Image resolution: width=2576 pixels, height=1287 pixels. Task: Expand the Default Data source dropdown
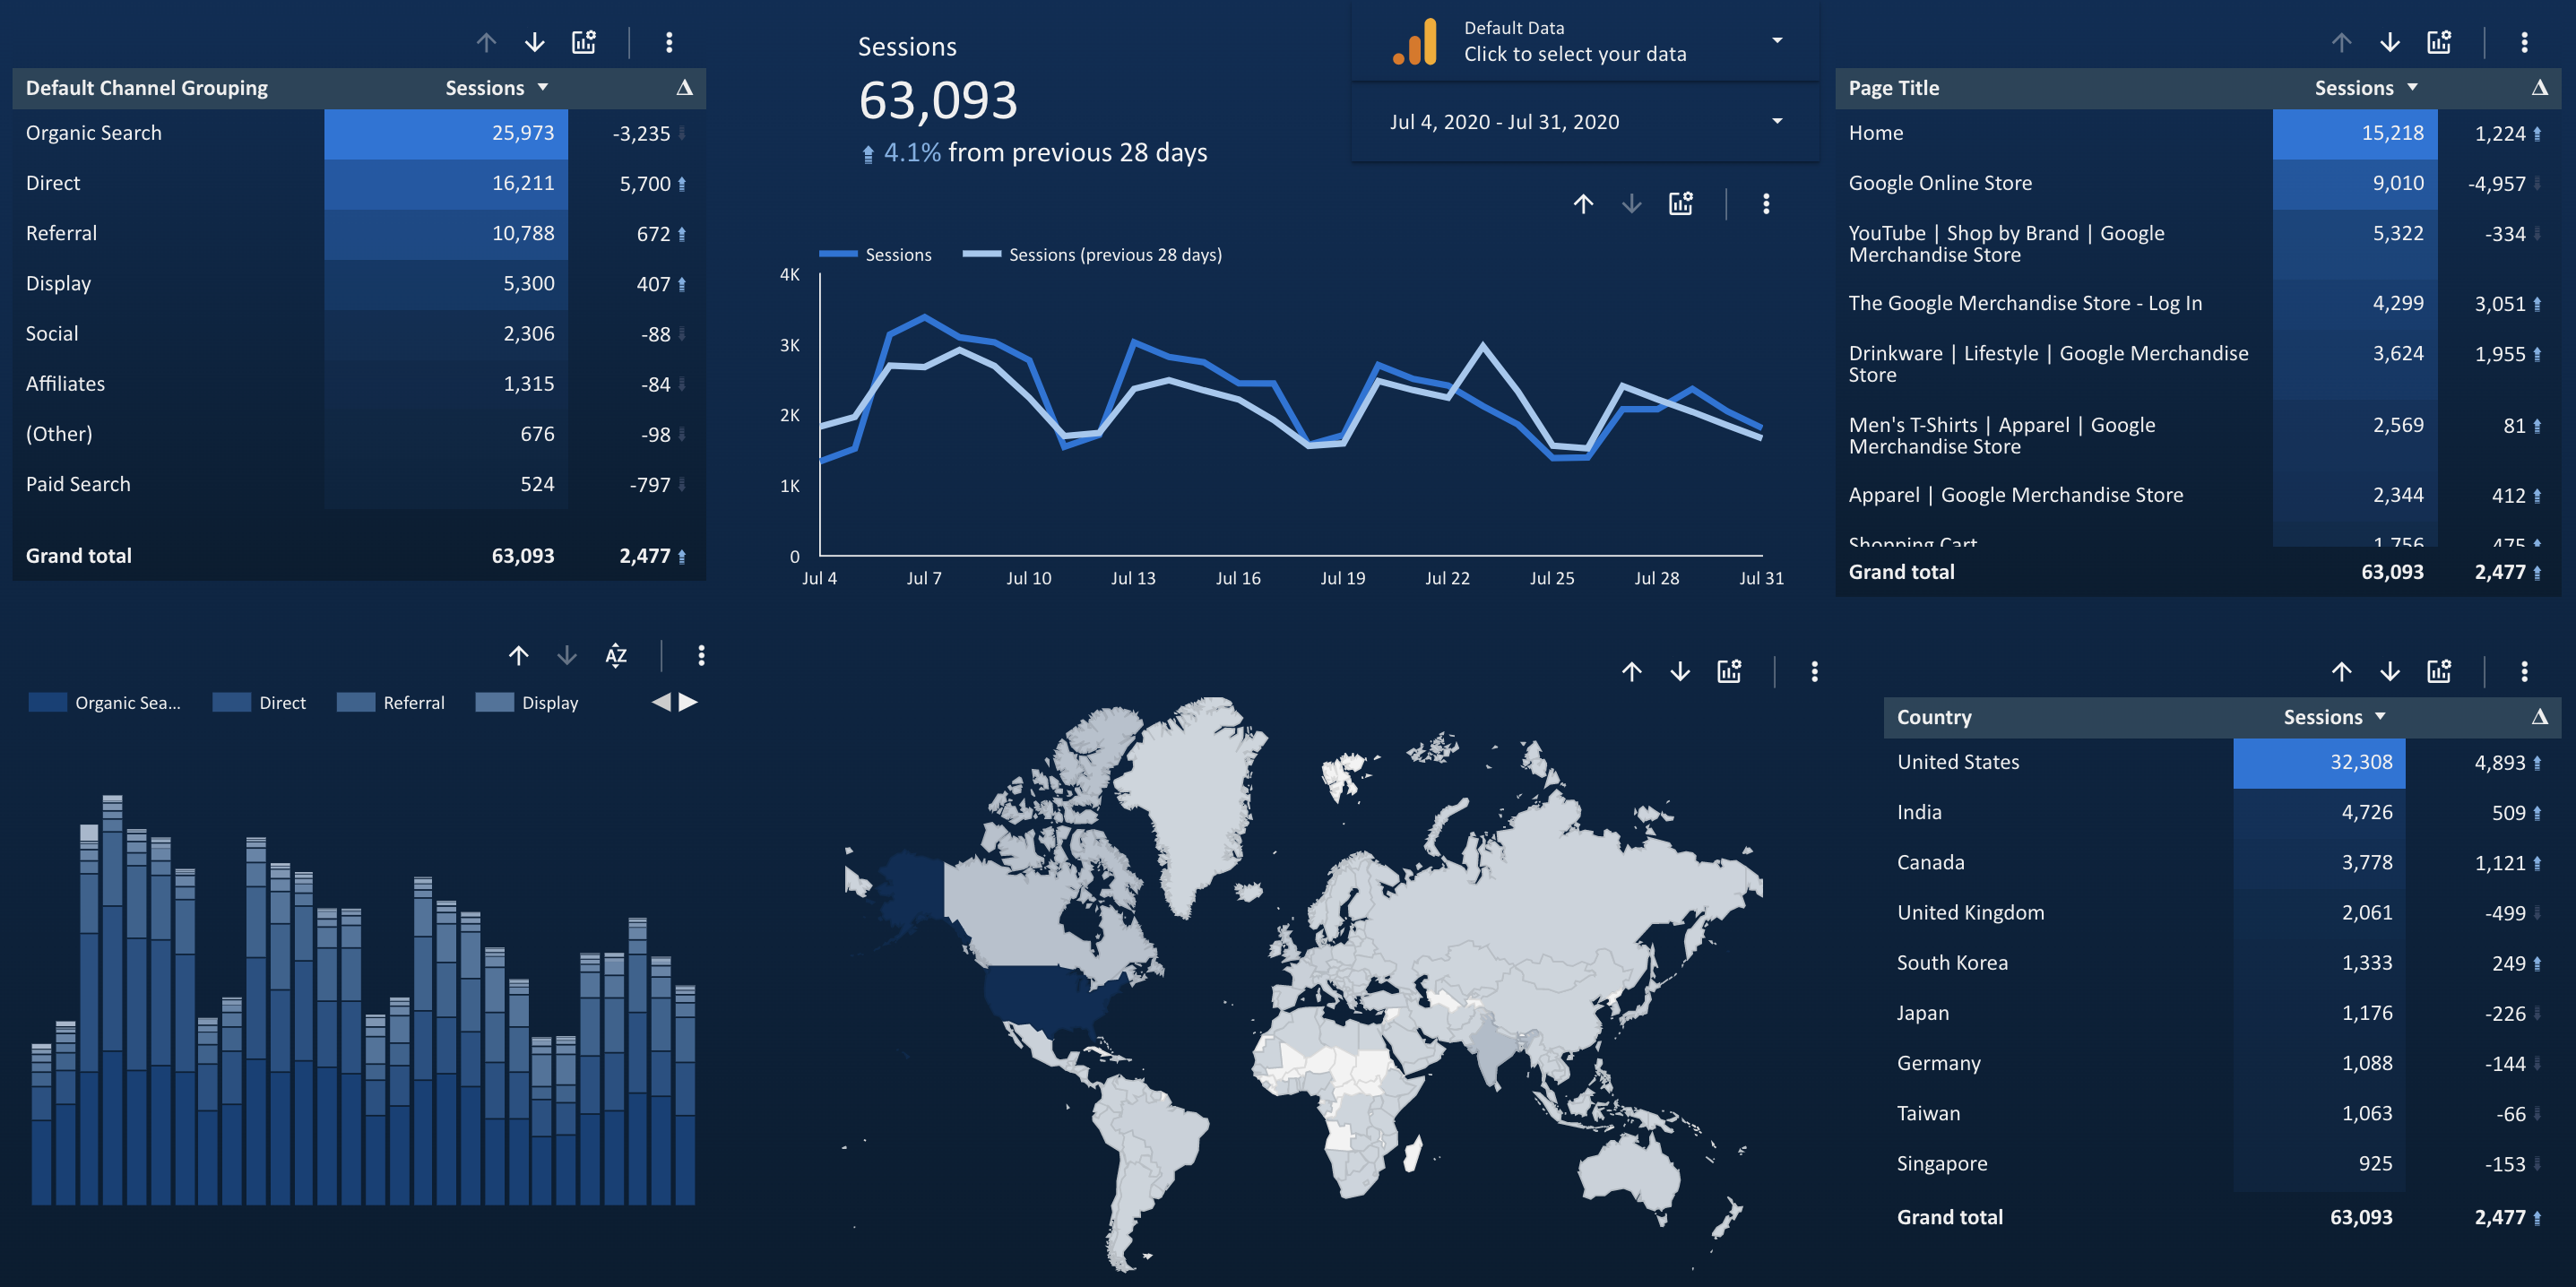(1777, 41)
